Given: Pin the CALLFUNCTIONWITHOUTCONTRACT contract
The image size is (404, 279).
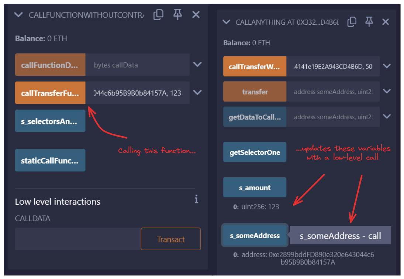Looking at the screenshot, I should coord(177,15).
